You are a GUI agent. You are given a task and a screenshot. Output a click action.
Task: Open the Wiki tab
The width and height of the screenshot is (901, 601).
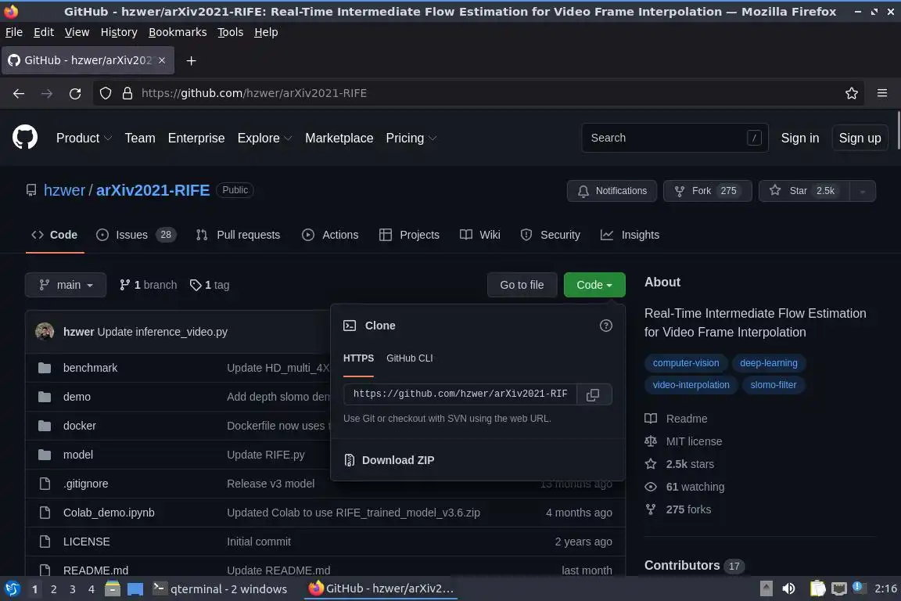(x=480, y=235)
